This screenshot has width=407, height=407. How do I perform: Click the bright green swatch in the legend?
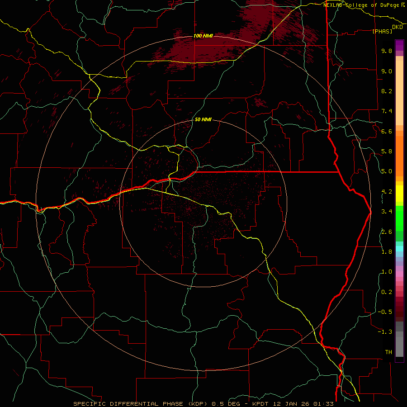click(399, 218)
